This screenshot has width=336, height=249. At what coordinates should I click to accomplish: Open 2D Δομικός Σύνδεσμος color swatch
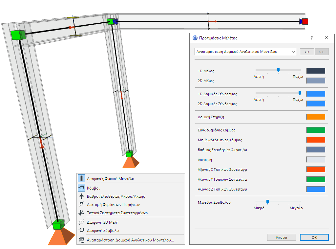pyautogui.click(x=316, y=103)
